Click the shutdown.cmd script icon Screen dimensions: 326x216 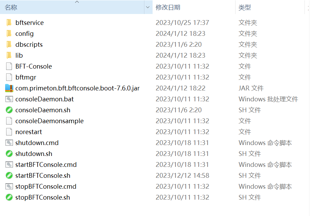9,143
